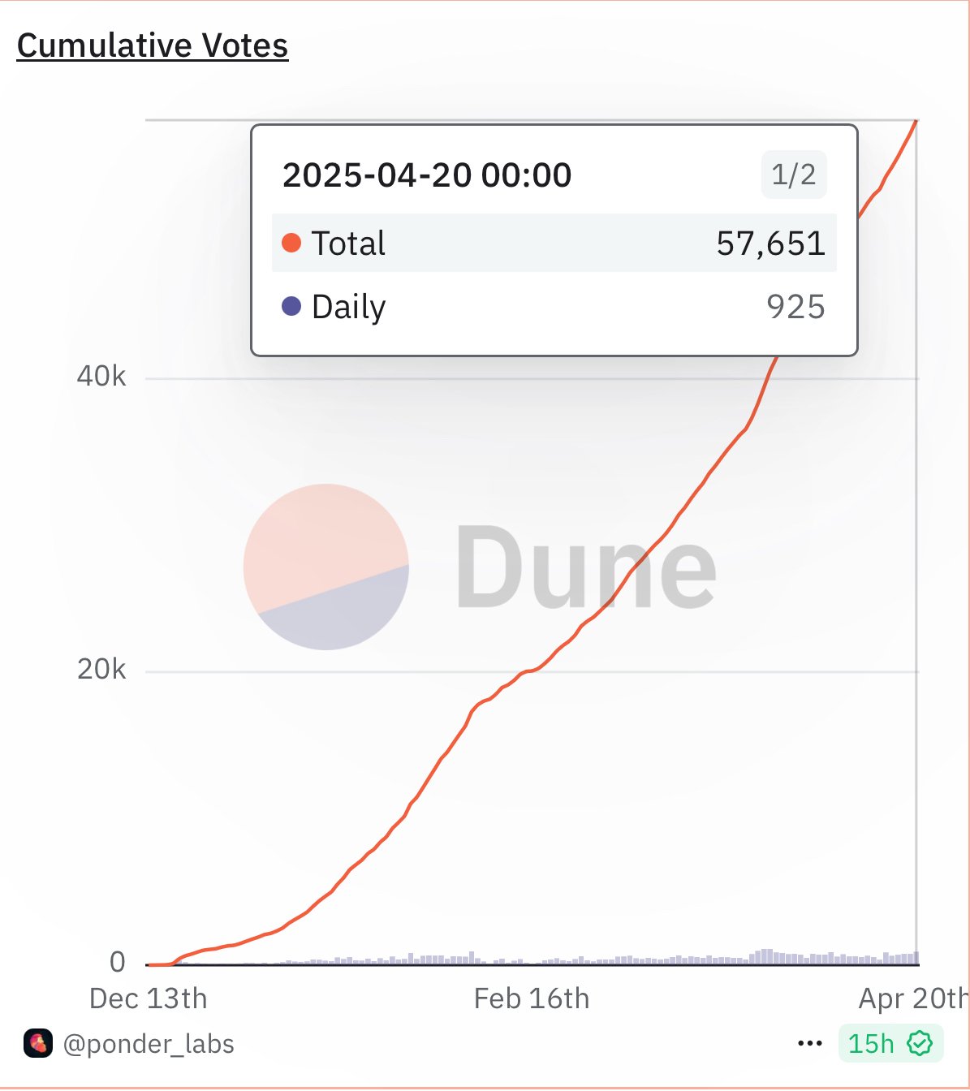Click the Dune watermark text
Image resolution: width=970 pixels, height=1091 pixels.
584,567
